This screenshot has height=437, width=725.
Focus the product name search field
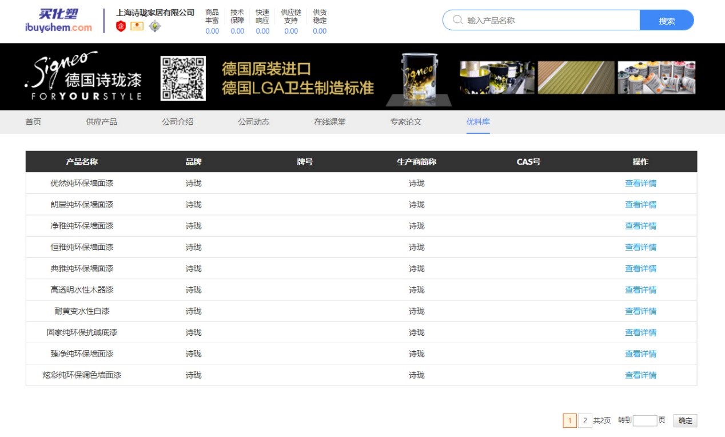click(541, 20)
